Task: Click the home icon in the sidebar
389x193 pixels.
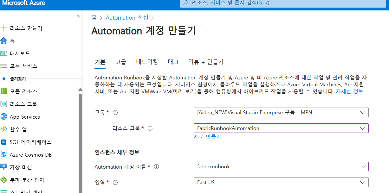Action: click(4, 41)
